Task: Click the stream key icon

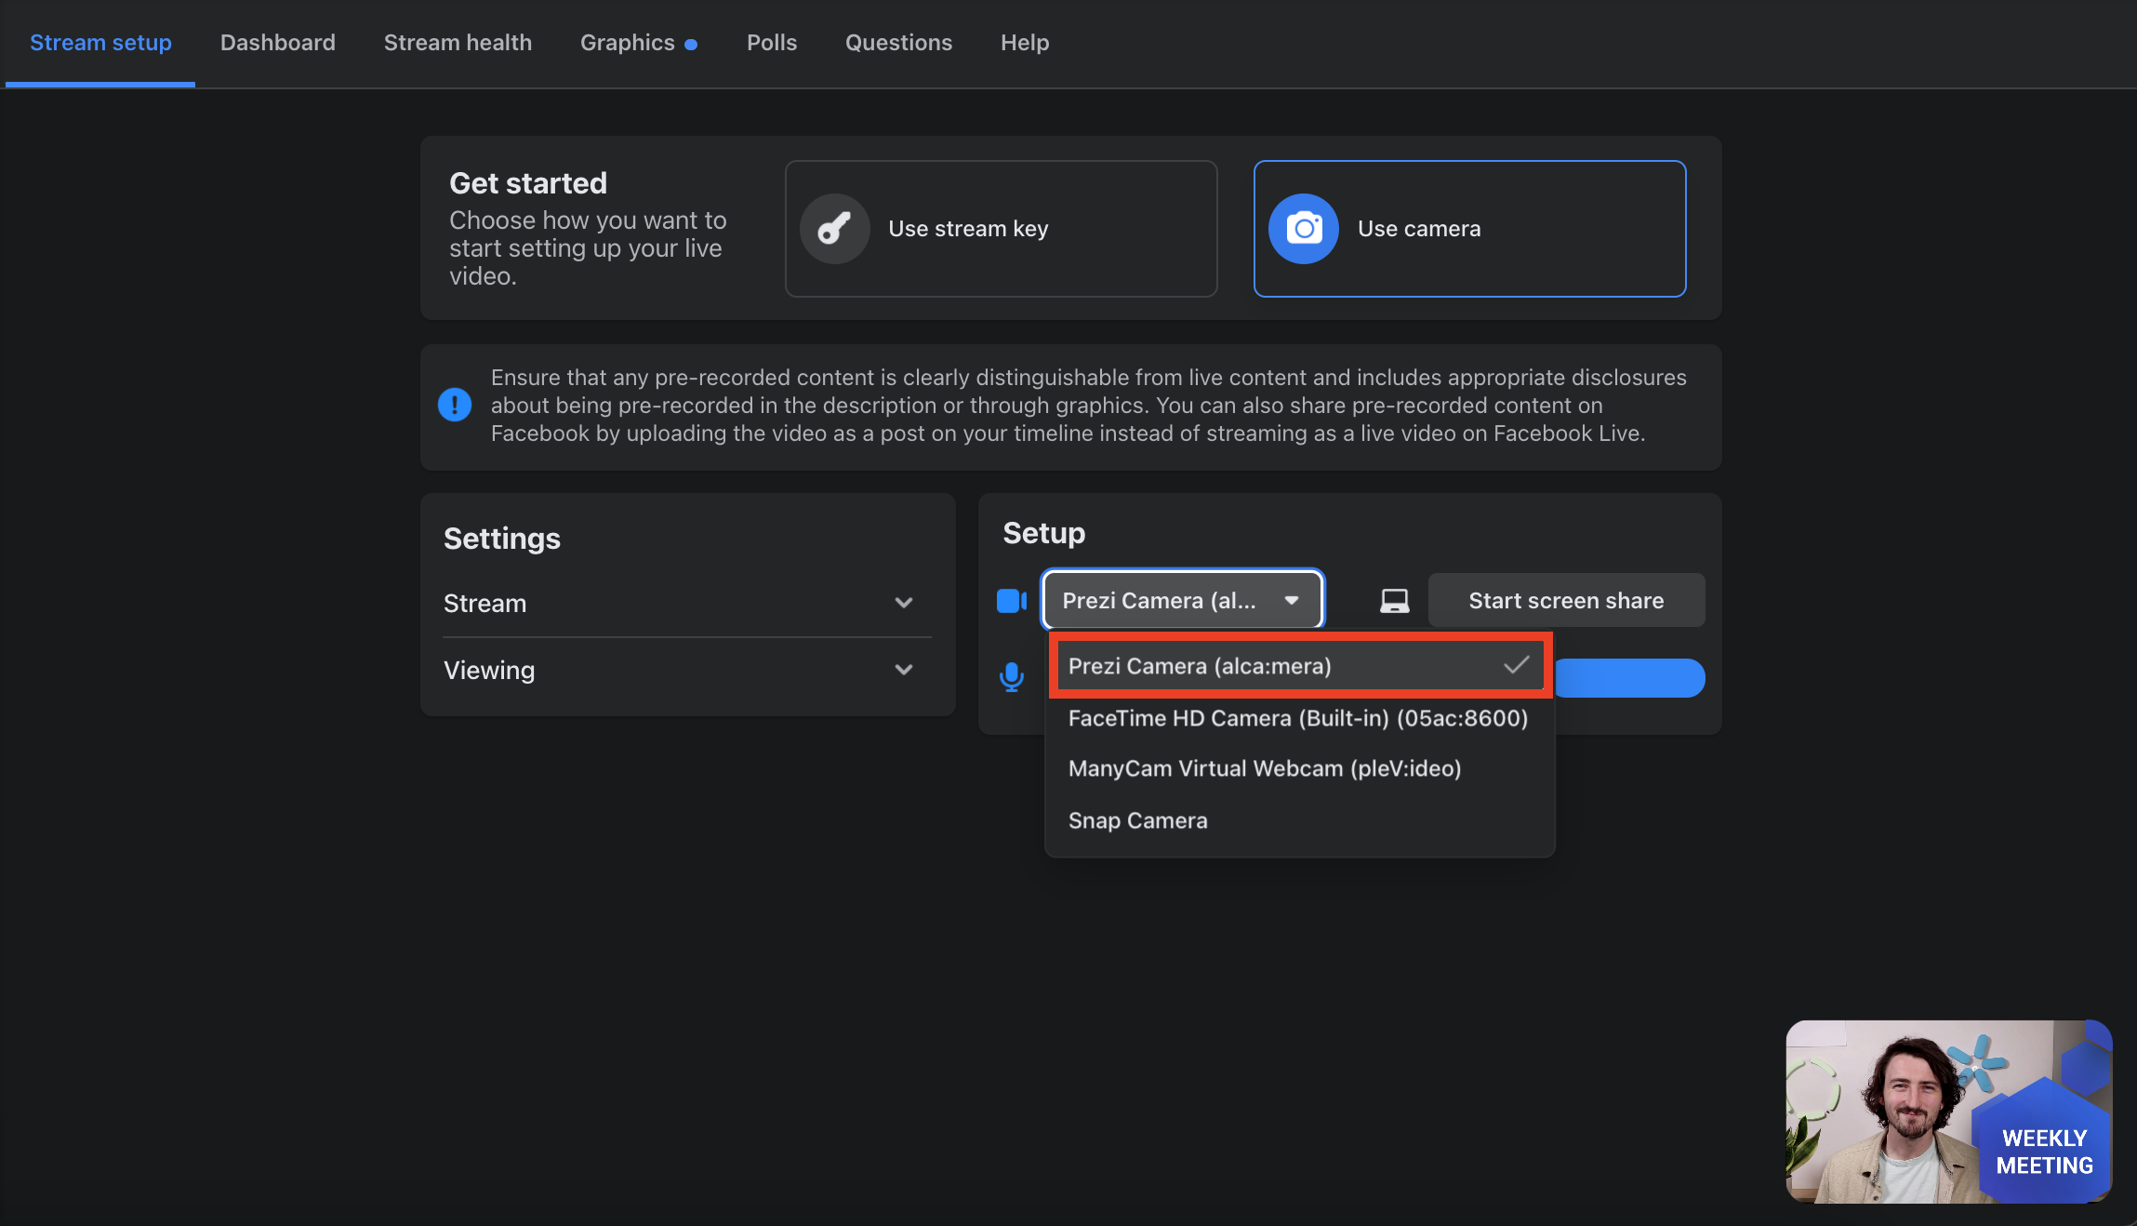Action: [834, 229]
